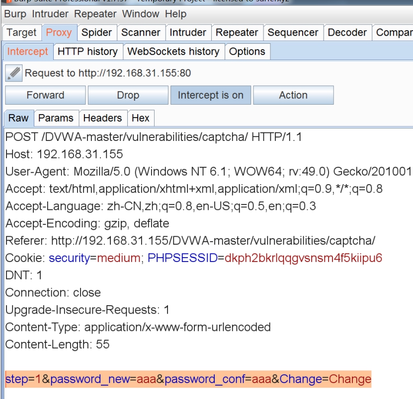The width and height of the screenshot is (413, 399).
Task: Click the security cookie value medium
Action: (x=118, y=258)
